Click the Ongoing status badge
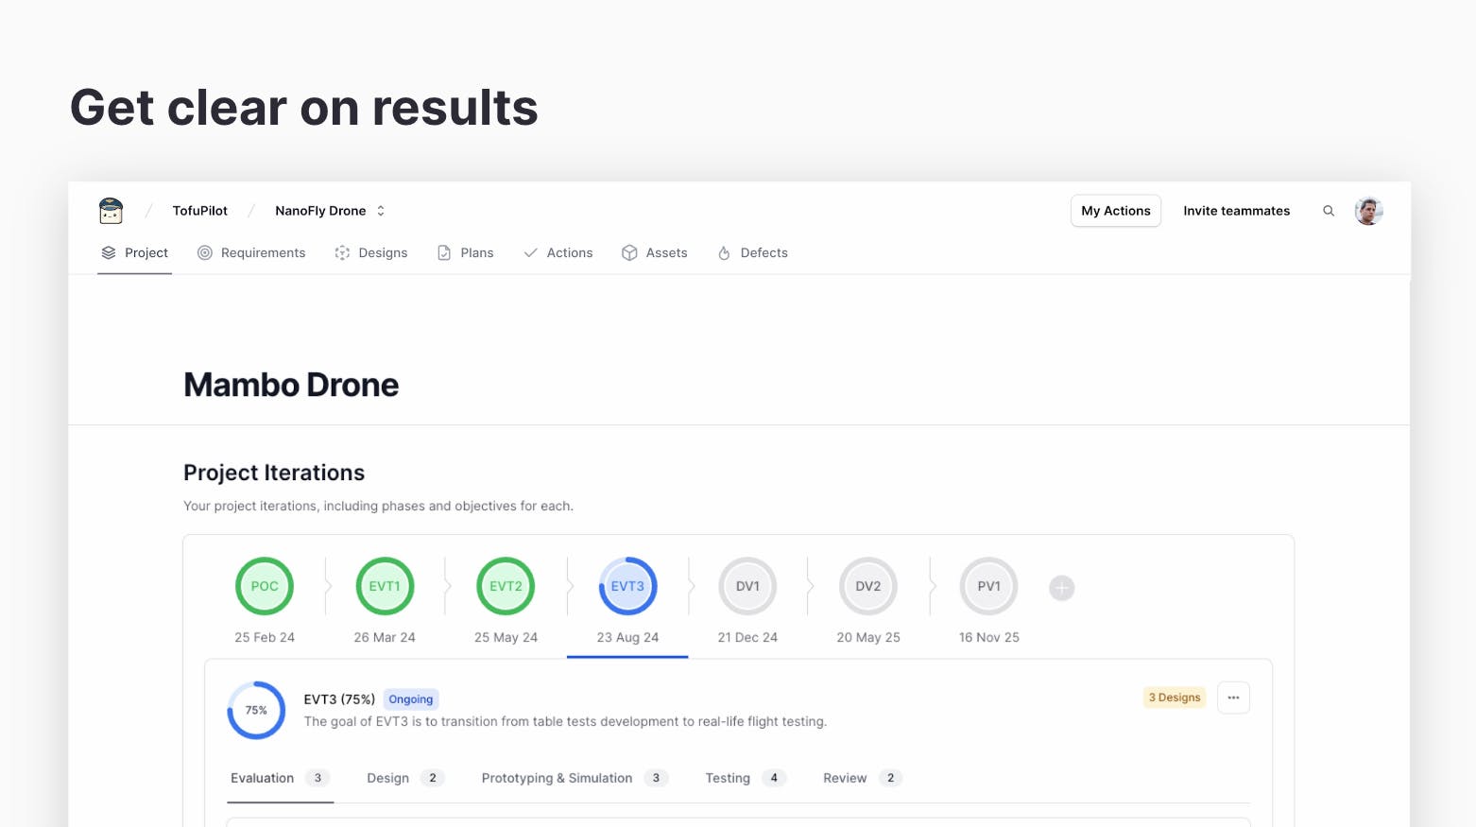This screenshot has width=1476, height=827. tap(411, 699)
